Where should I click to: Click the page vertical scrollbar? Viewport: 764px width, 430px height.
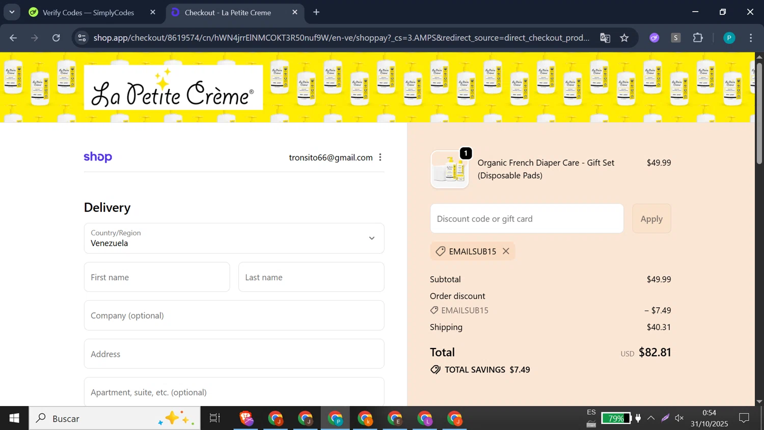759,113
